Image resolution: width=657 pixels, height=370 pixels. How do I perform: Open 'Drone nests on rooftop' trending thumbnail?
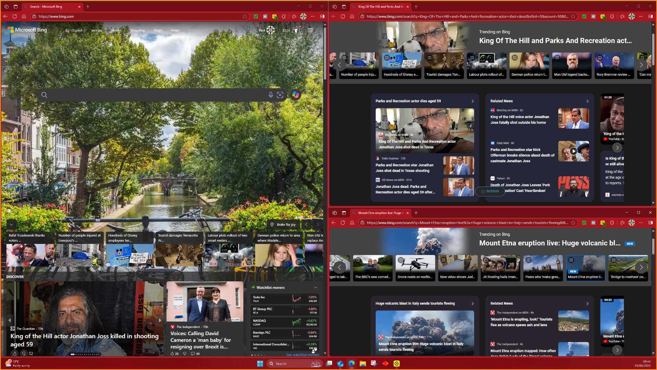tap(415, 268)
